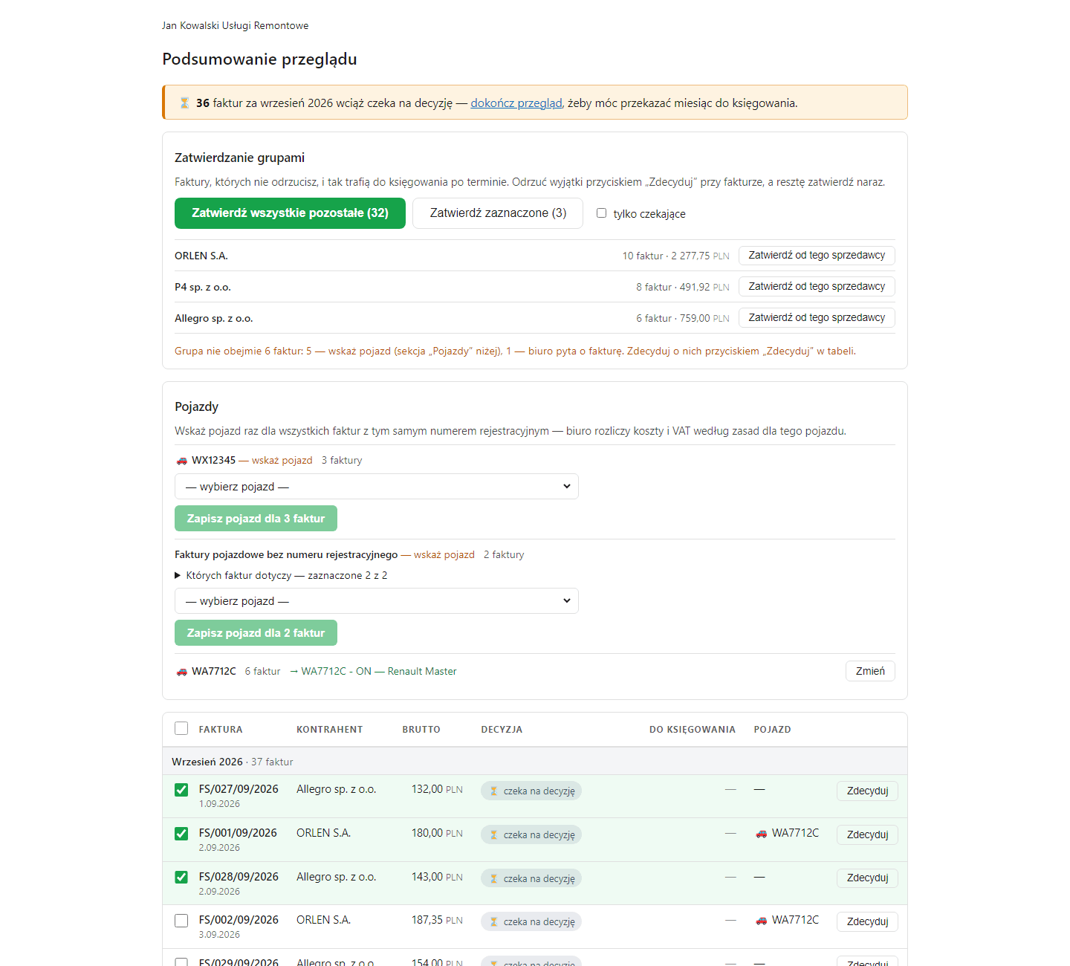
Task: Click 'WA7712C - ON — Renault Master' text
Action: click(x=379, y=672)
